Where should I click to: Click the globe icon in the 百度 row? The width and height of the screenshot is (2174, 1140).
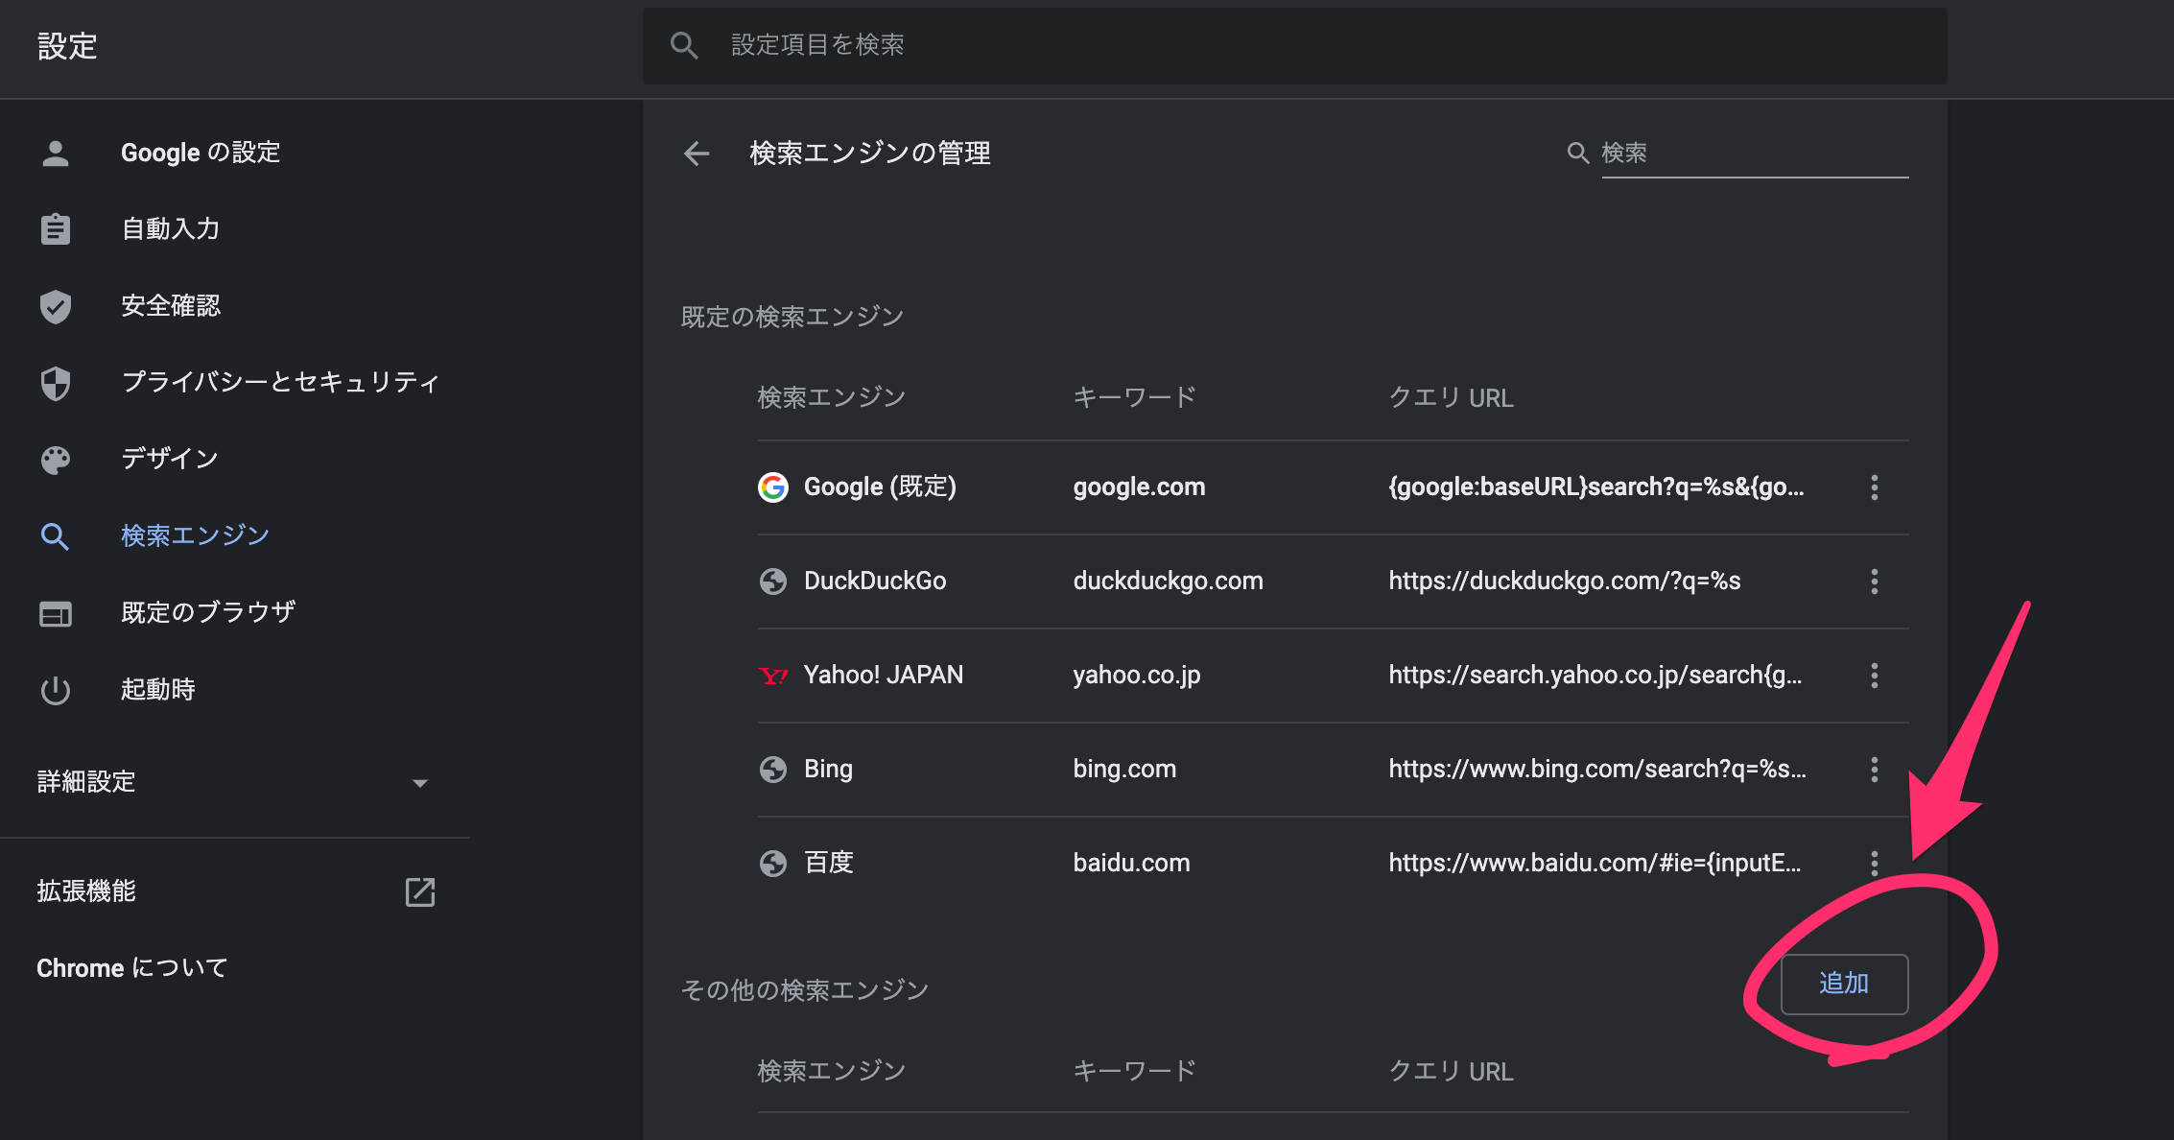[x=773, y=864]
